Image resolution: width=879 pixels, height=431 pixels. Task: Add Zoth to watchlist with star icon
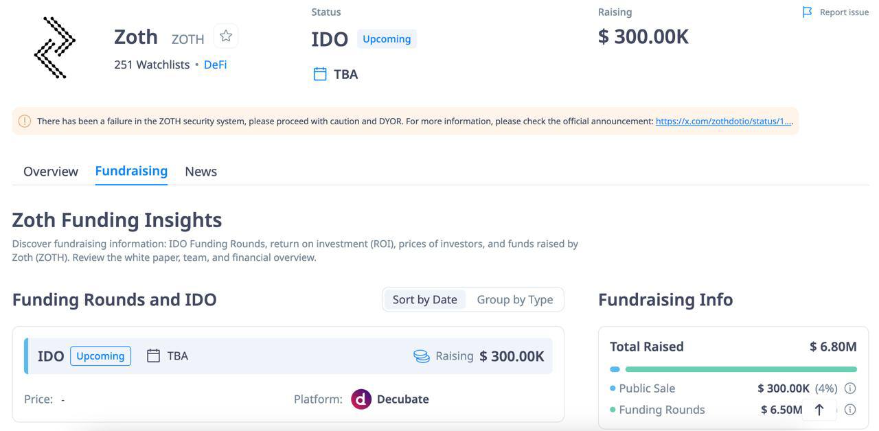[226, 36]
